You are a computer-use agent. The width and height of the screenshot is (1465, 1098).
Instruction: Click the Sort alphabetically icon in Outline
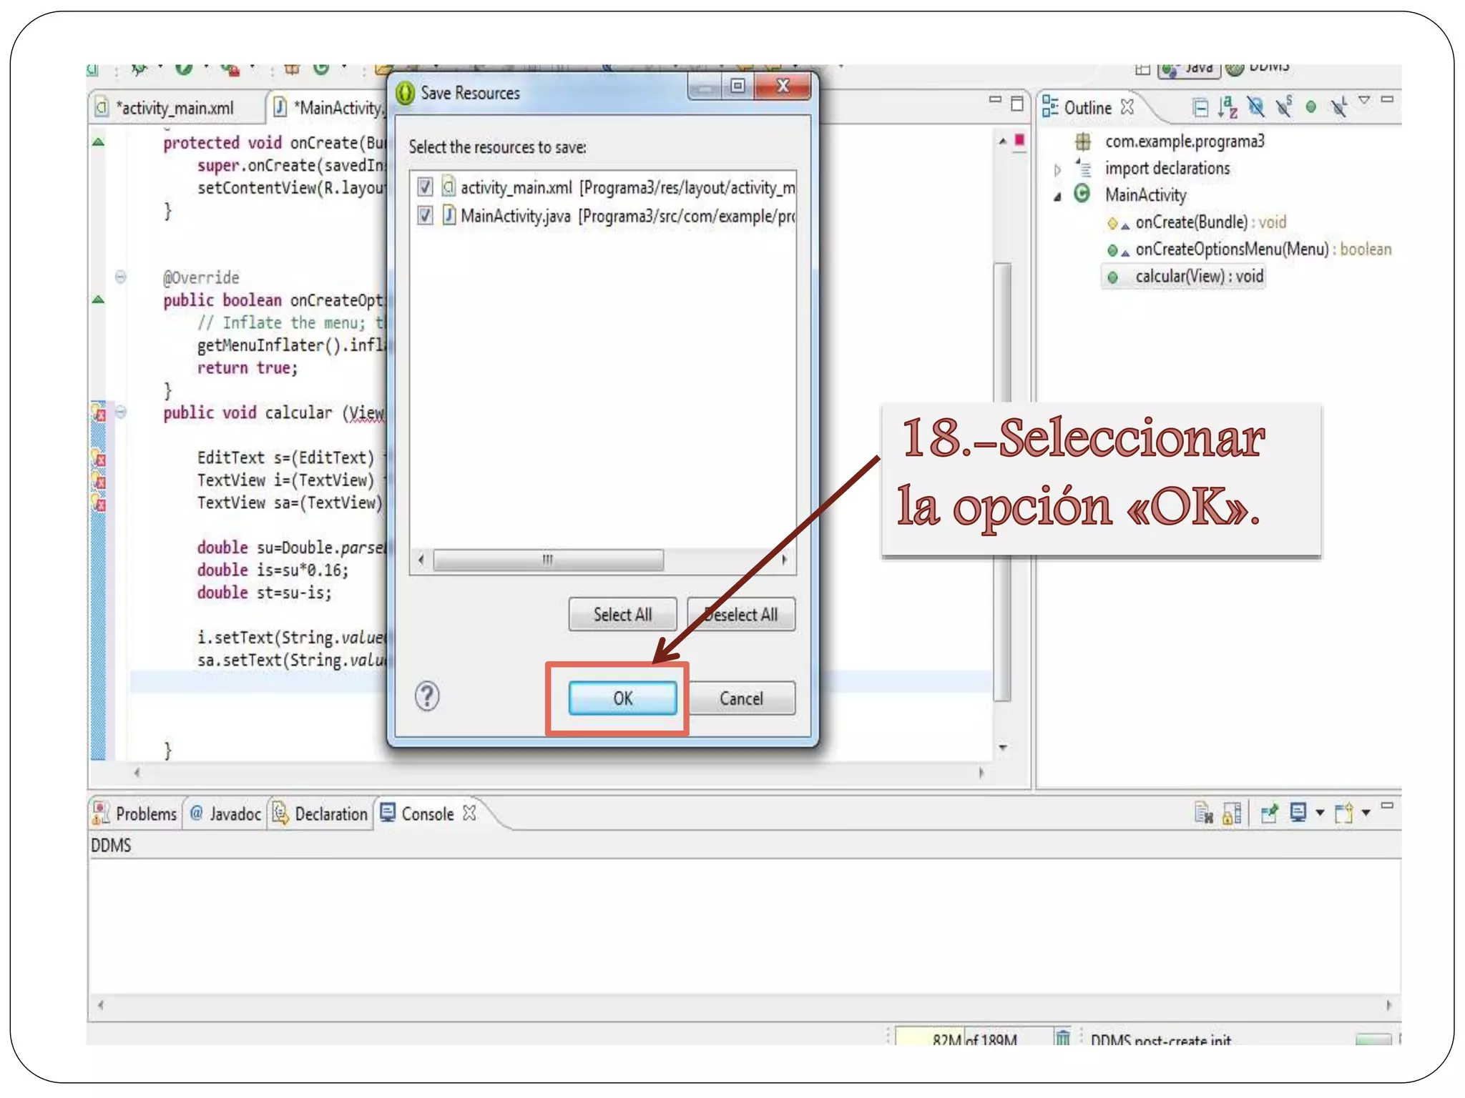pos(1228,107)
